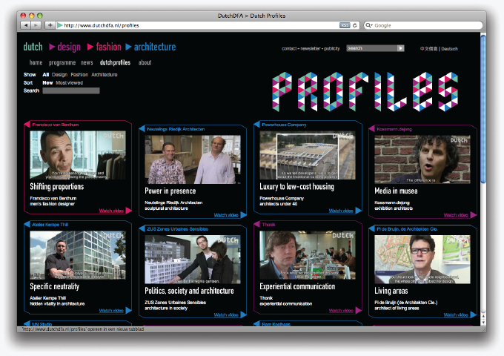
Task: Click the dutch logo word
Action: click(x=33, y=47)
